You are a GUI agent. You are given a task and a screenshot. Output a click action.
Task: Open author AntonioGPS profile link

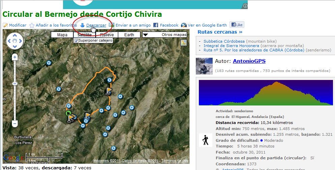tap(249, 61)
